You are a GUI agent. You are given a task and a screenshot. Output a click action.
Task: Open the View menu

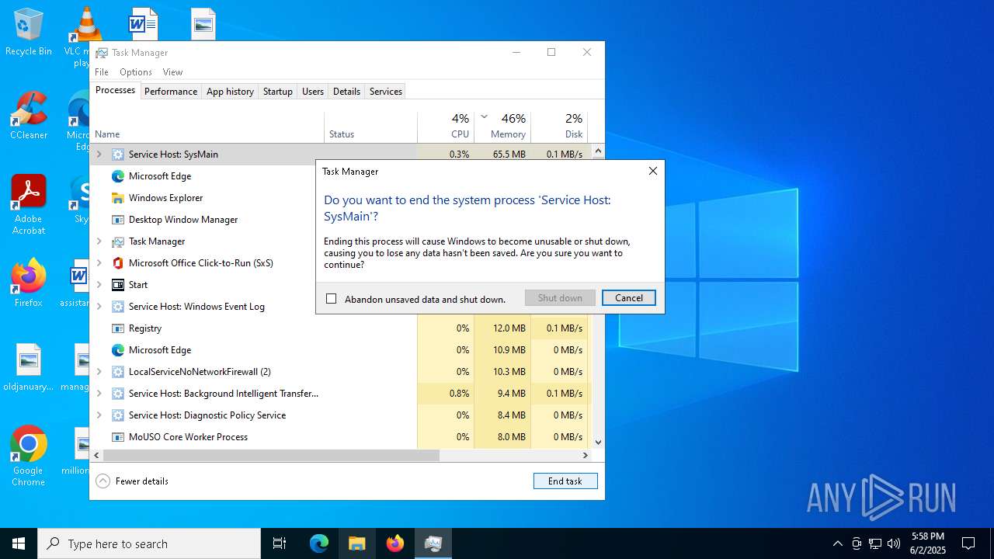point(172,72)
